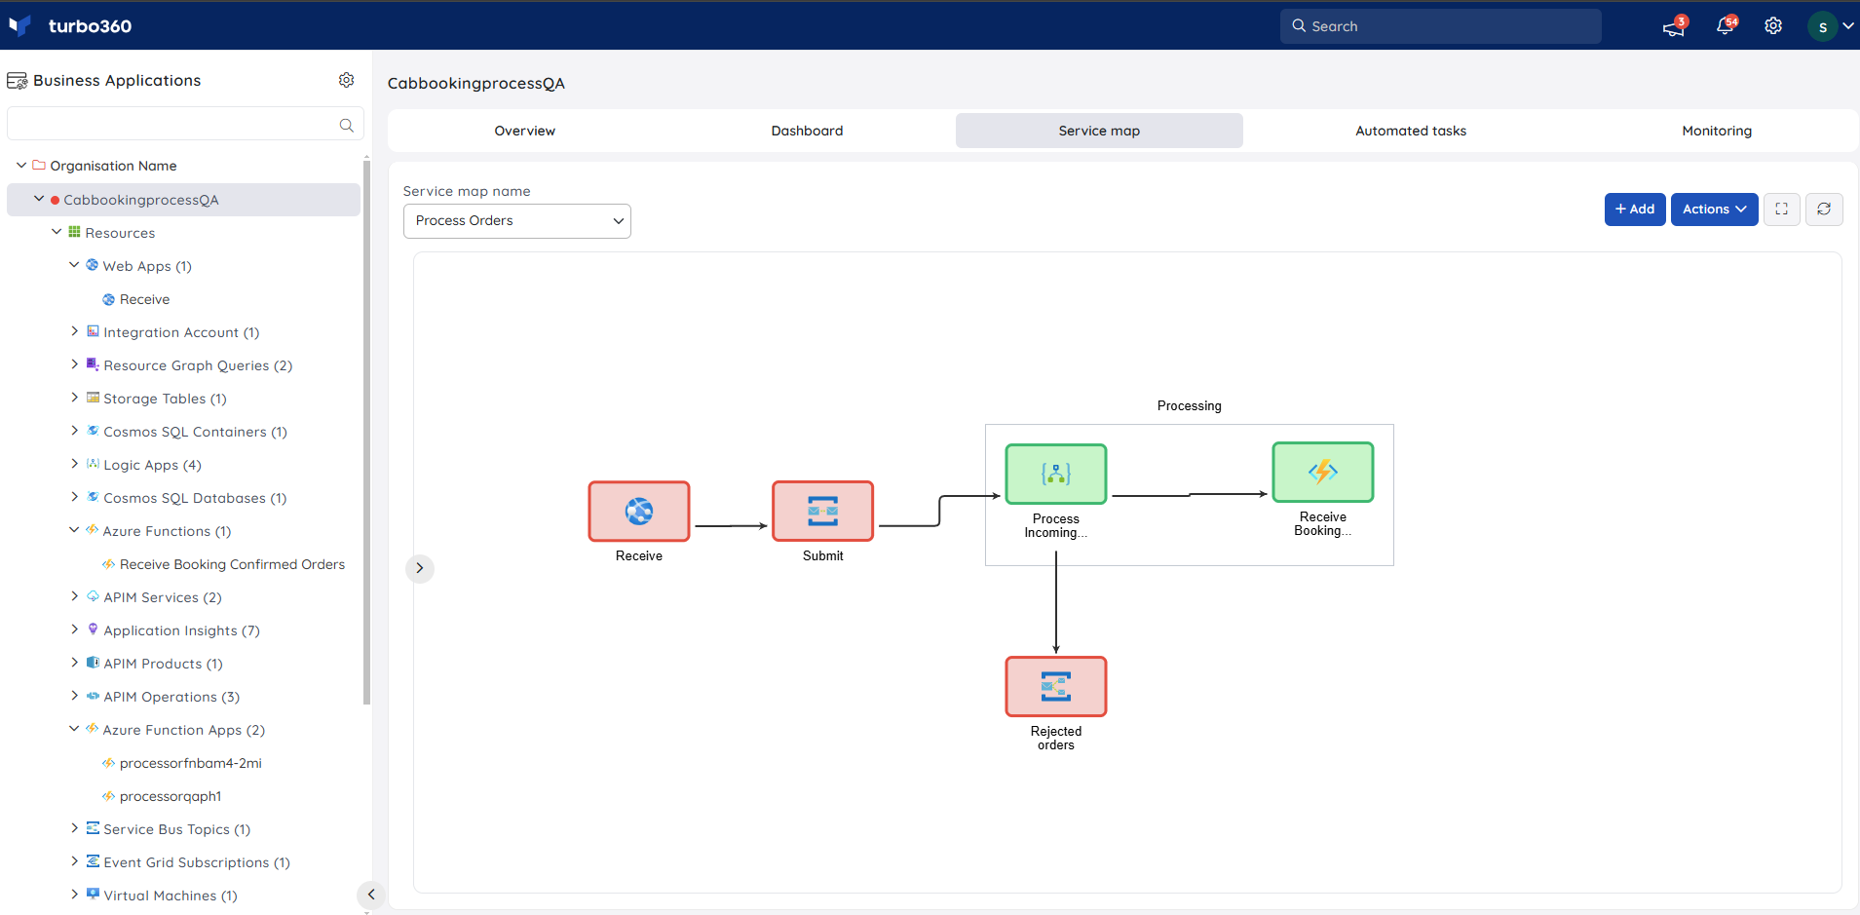Switch to the Dashboard tab
Image resolution: width=1860 pixels, height=915 pixels.
coord(807,131)
